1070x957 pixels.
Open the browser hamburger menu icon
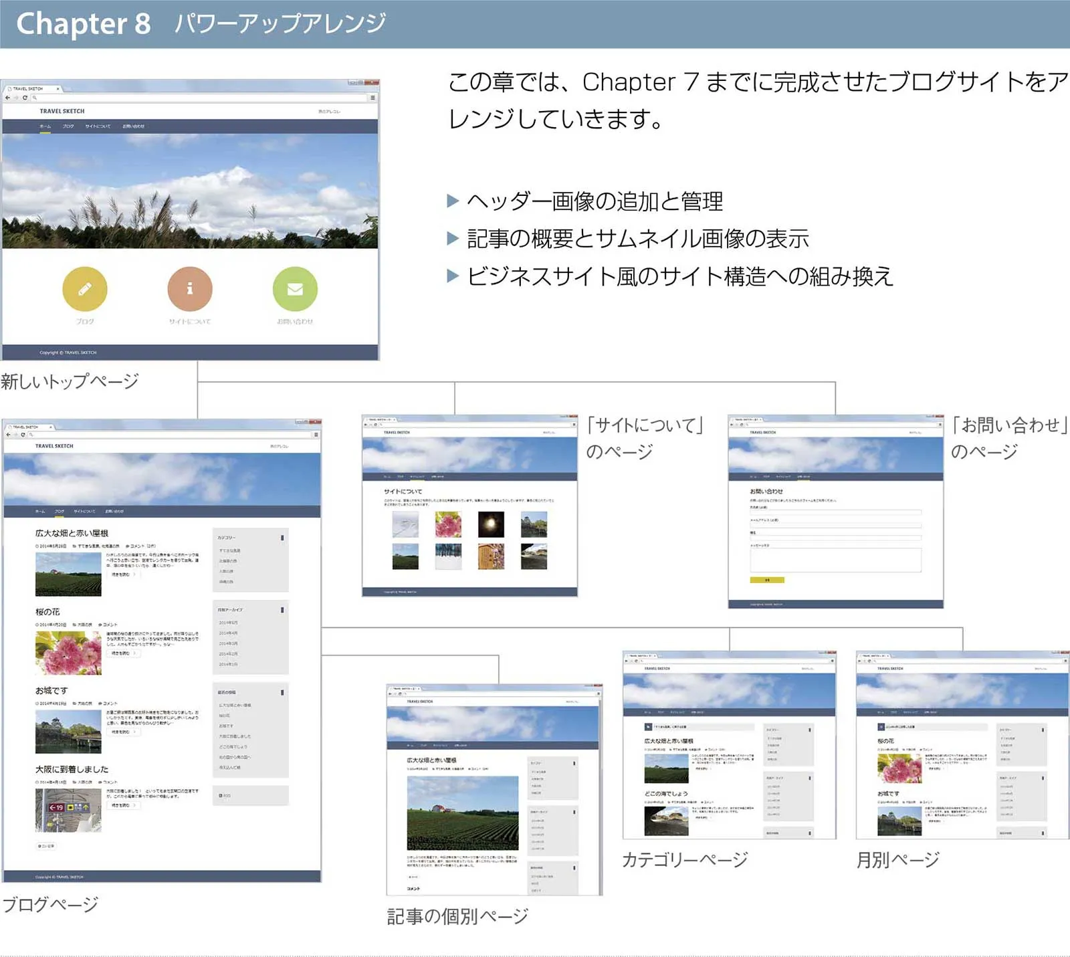coord(371,98)
